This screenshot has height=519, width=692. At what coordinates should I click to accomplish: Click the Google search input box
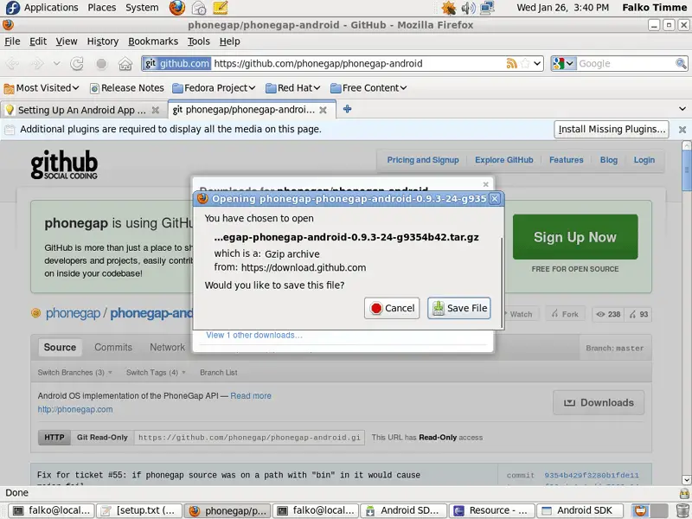tap(625, 63)
